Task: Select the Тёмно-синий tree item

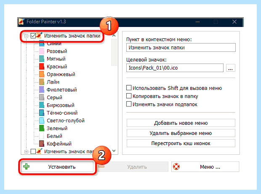Action: coord(62,113)
